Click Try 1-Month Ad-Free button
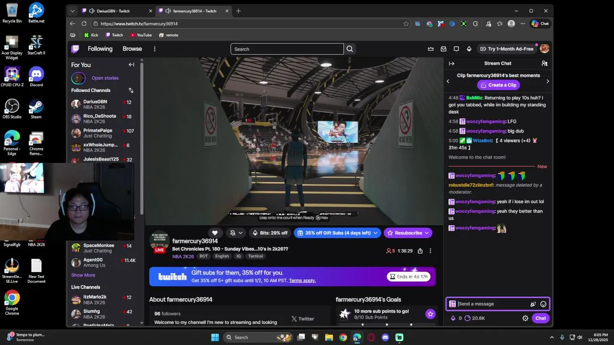Viewport: 614px width, 345px height. (x=507, y=49)
